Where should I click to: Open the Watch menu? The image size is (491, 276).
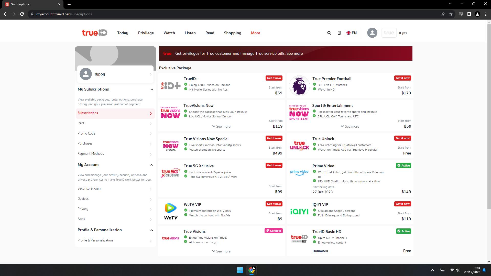coord(169,33)
